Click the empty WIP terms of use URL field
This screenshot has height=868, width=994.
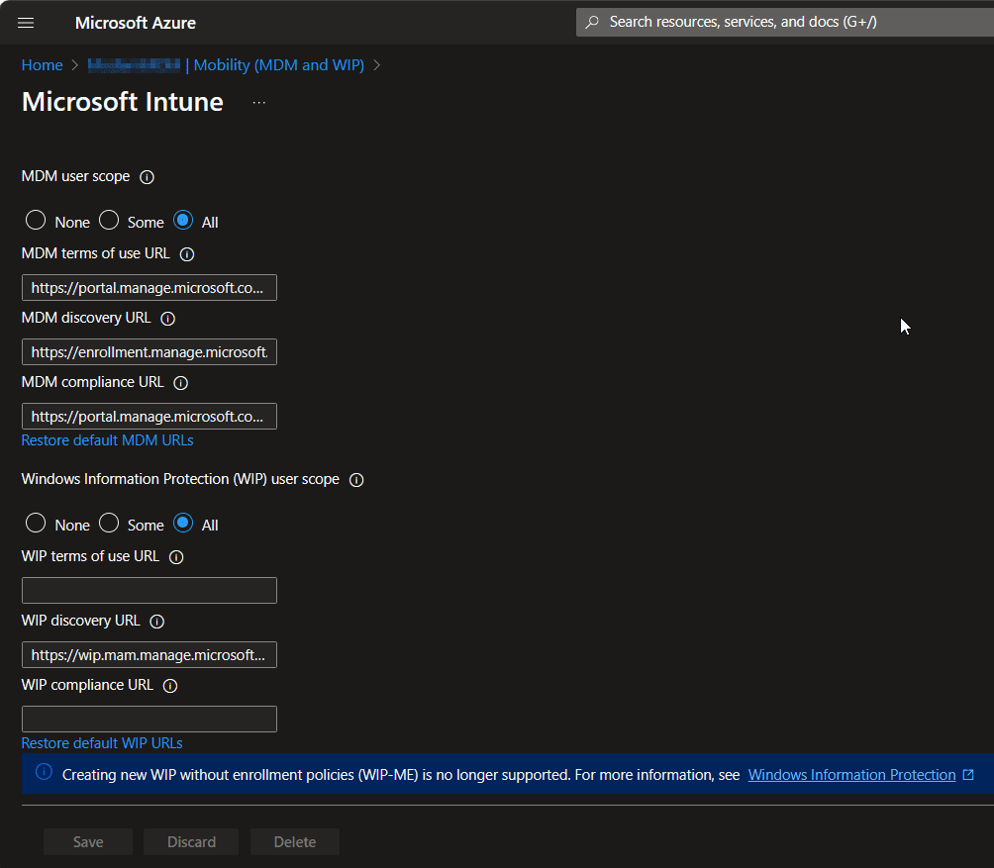click(x=149, y=589)
